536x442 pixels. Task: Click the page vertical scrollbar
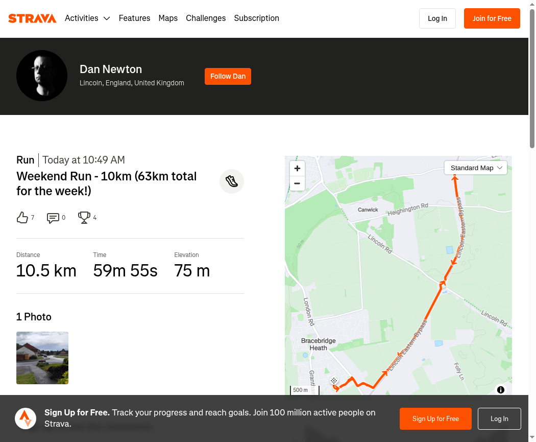click(x=532, y=77)
